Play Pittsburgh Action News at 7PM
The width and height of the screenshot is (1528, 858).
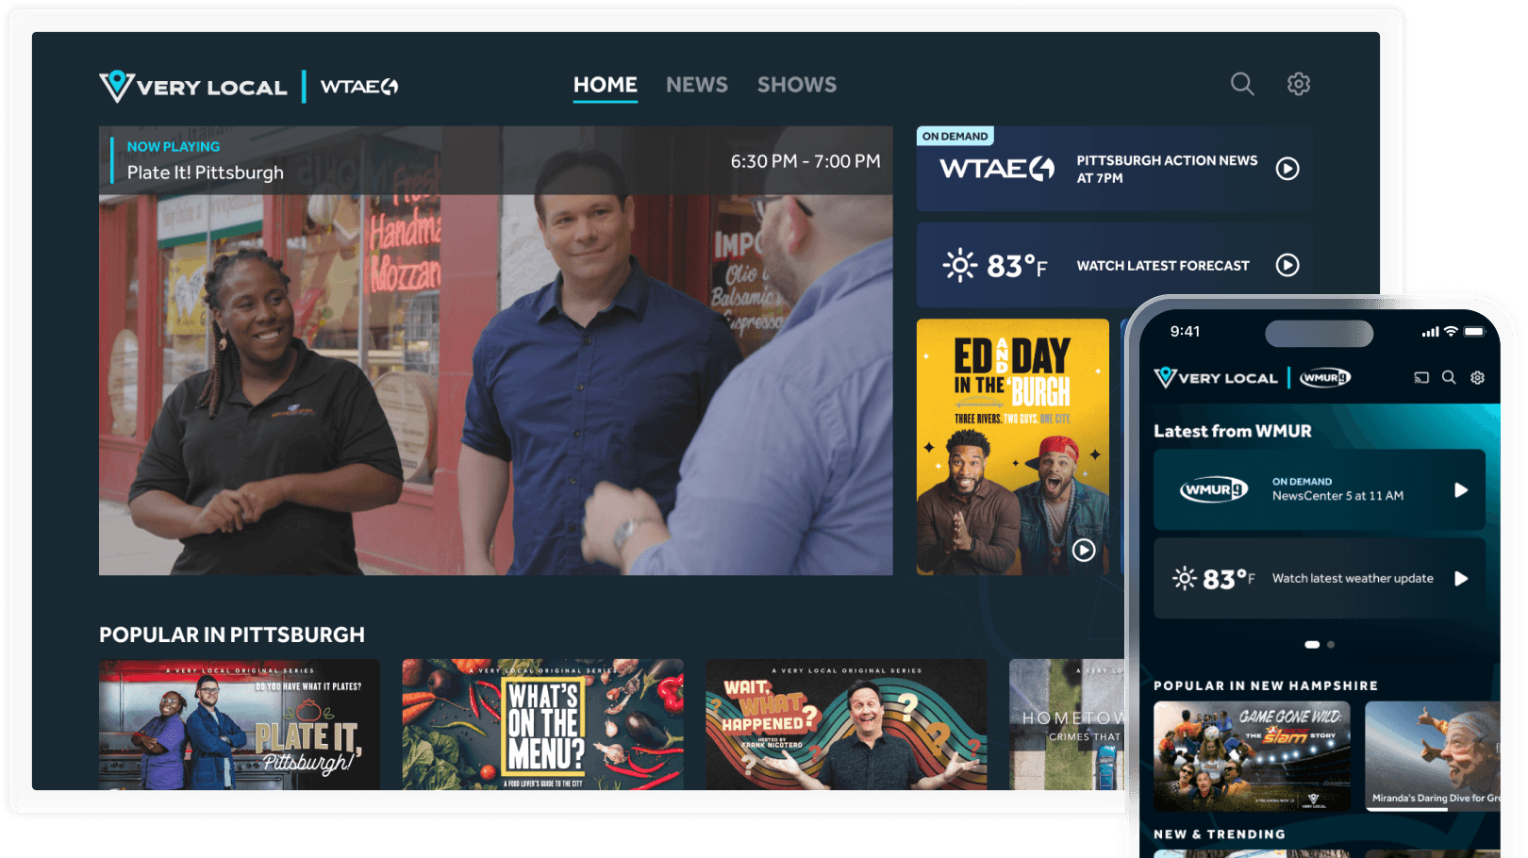tap(1287, 169)
